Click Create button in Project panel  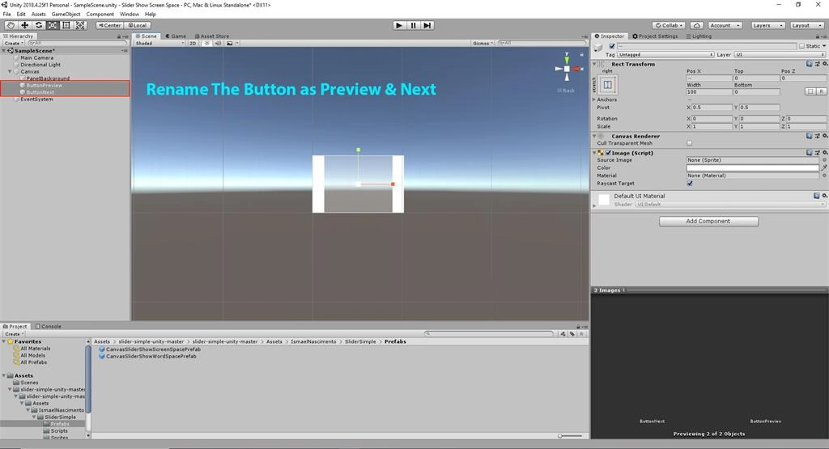point(13,334)
